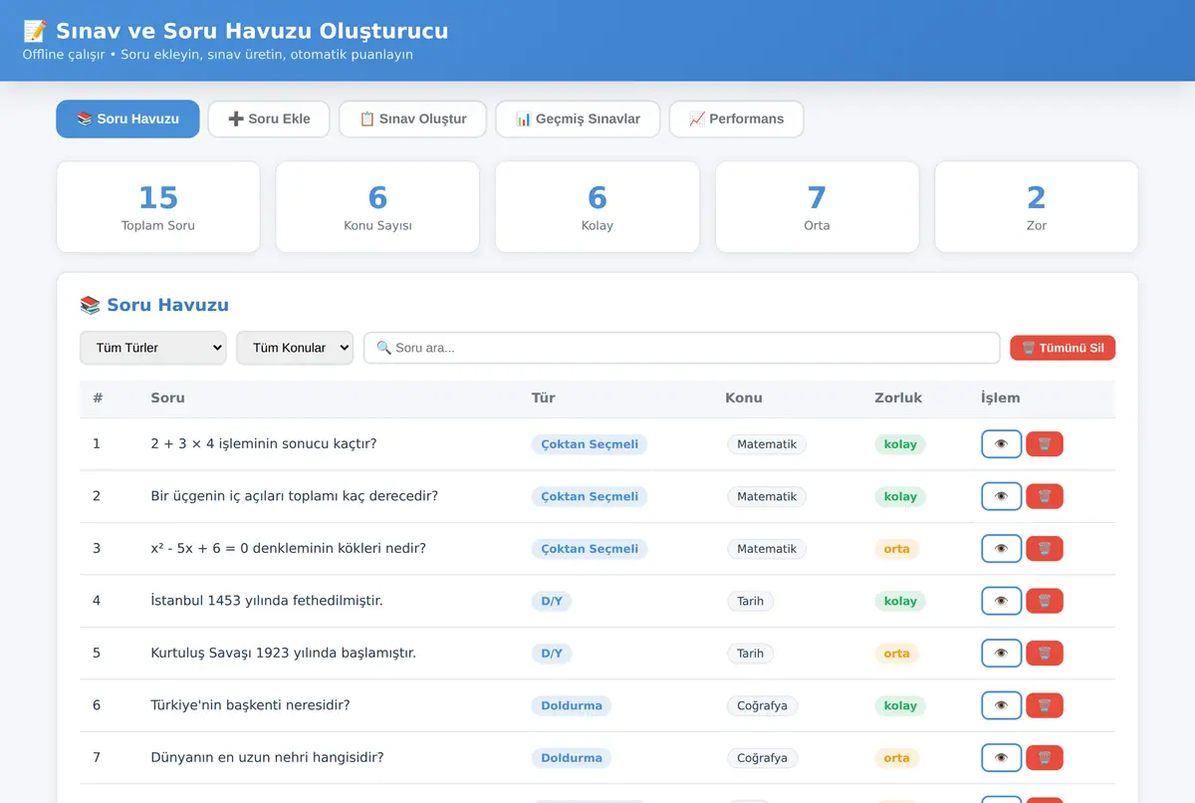The image size is (1195, 803).
Task: View the Kurtuluş Savaşı 1923 question
Action: click(1001, 654)
